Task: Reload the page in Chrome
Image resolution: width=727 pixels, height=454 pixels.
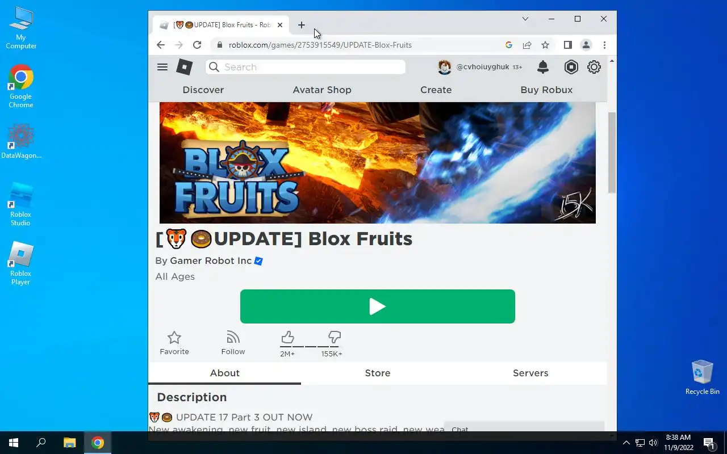Action: pos(197,45)
